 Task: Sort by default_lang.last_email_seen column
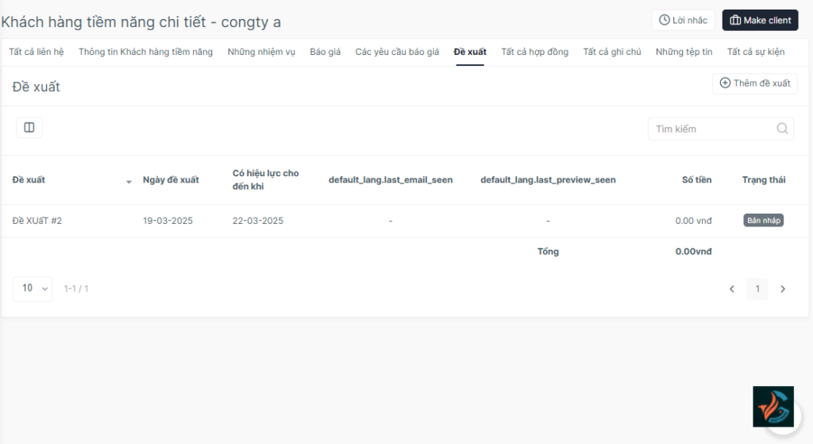click(391, 180)
